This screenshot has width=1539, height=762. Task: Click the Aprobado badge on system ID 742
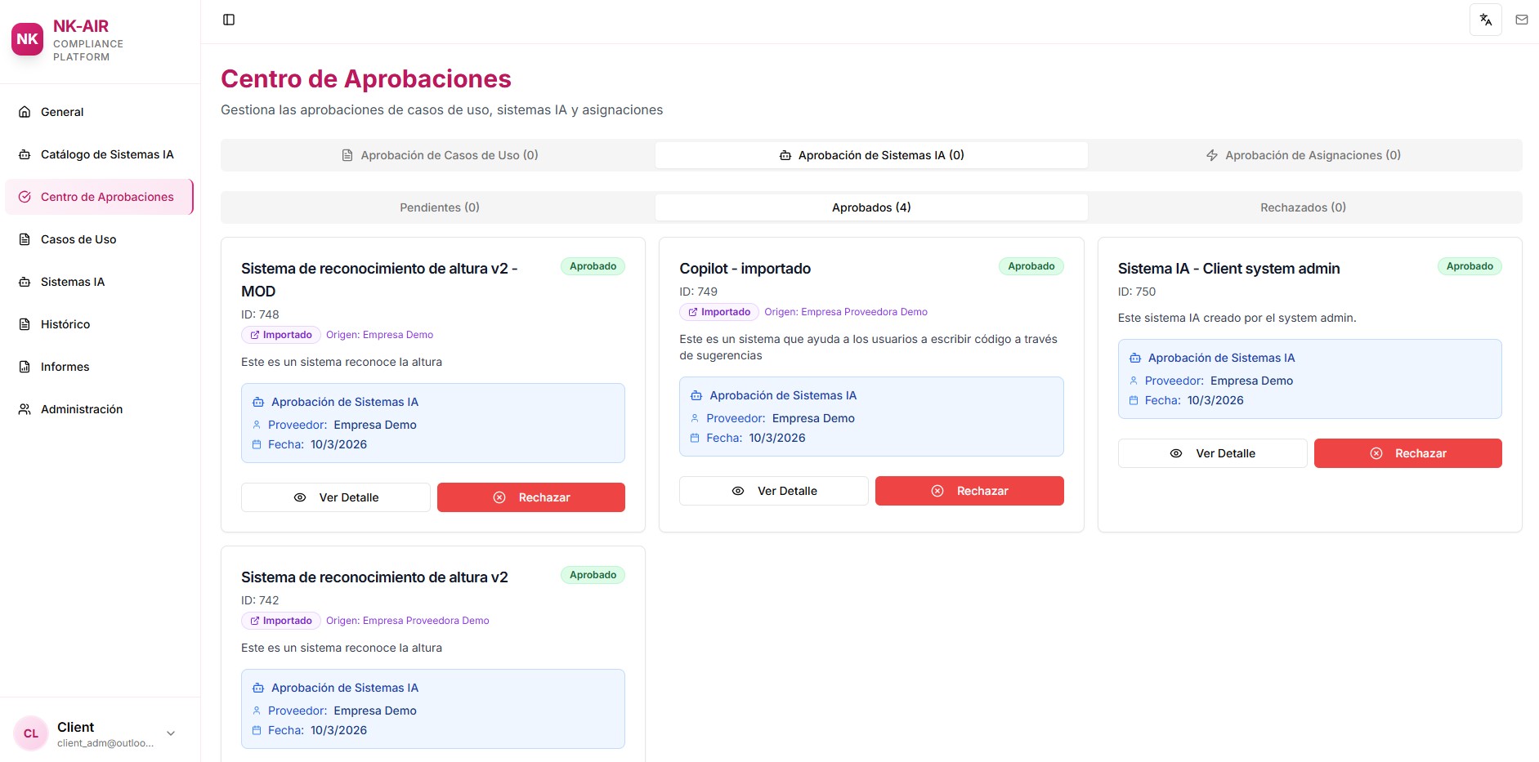[593, 575]
